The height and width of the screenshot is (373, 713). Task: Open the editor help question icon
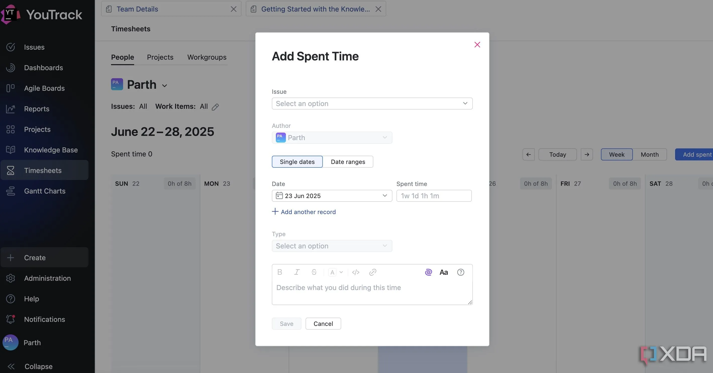461,272
